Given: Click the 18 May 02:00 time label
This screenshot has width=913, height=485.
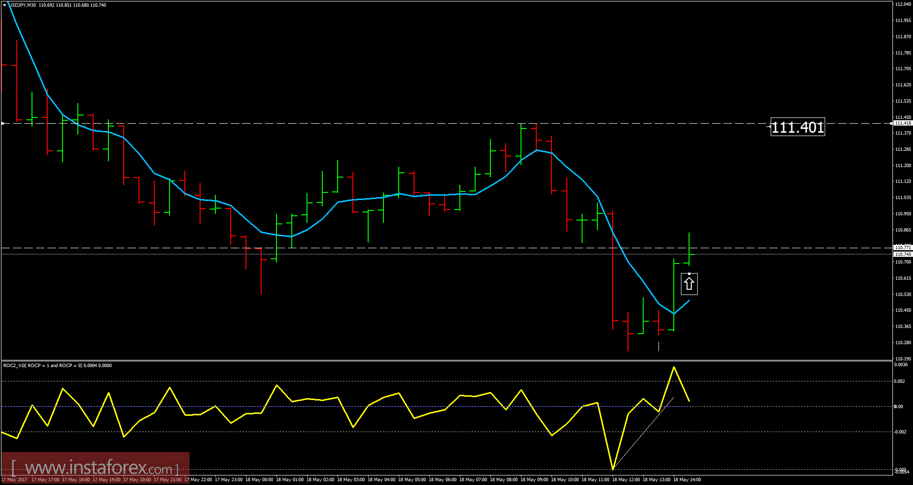Looking at the screenshot, I should pos(320,480).
